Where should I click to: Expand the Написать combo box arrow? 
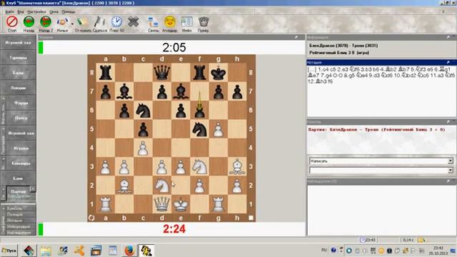click(451, 161)
